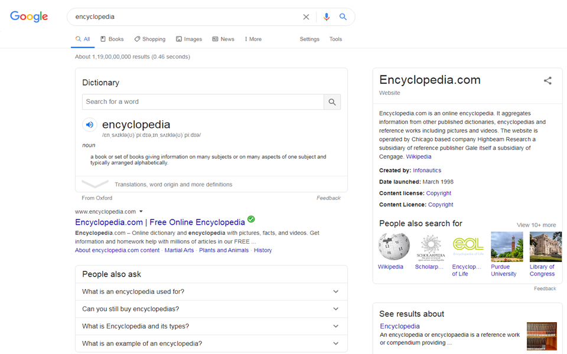Screen dimensions: 567x354
Task: Open the More search options menu
Action: pos(253,39)
